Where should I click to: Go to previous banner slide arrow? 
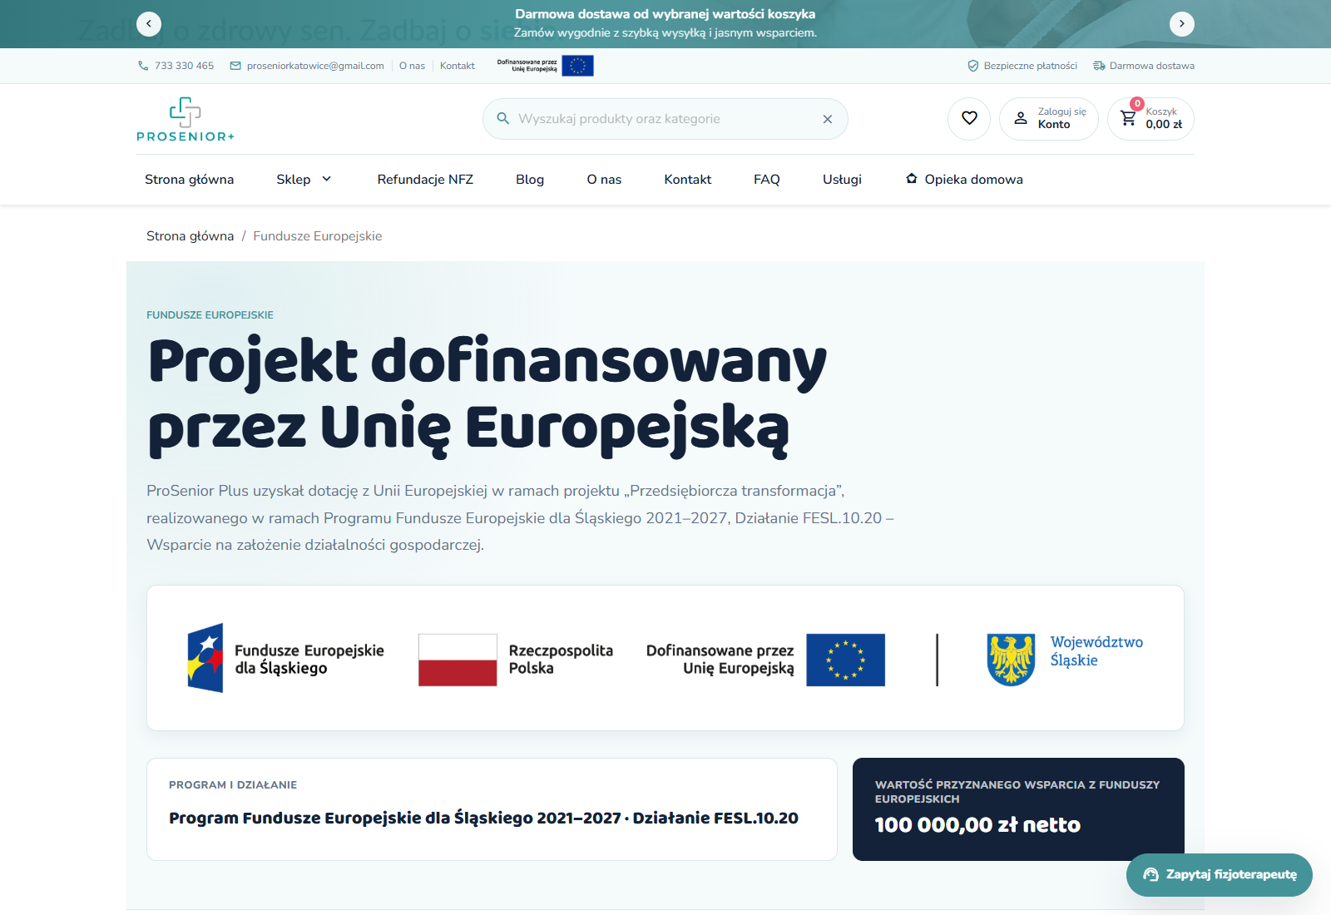click(149, 24)
